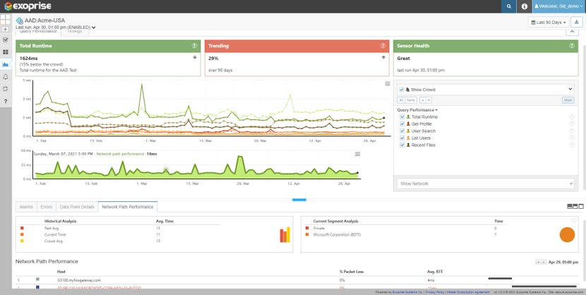
Task: Click the blue panel splitter handle
Action: [x=299, y=200]
